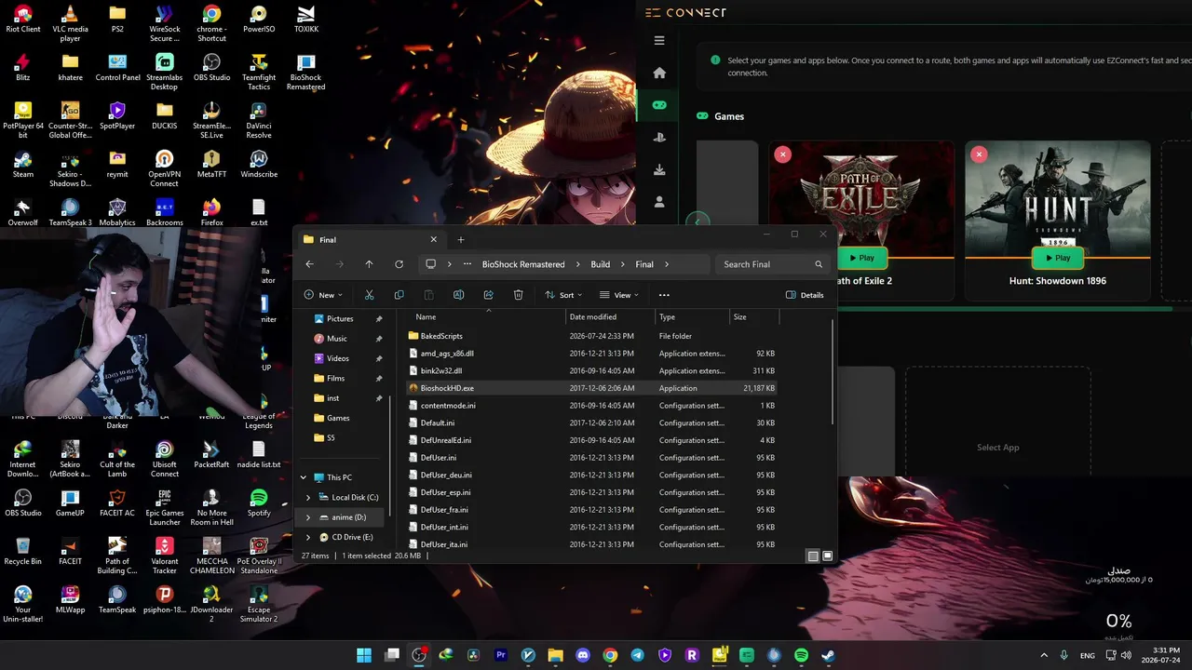
Task: Open Discord from the taskbar
Action: click(x=583, y=655)
